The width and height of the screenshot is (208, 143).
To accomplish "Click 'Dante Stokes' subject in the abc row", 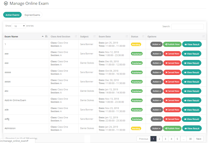I will tap(87, 91).
